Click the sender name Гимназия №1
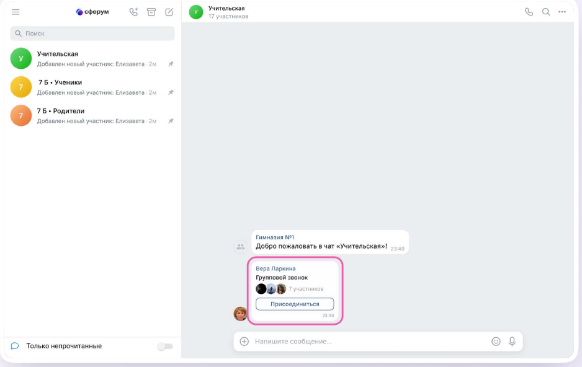The image size is (582, 367). pos(275,237)
